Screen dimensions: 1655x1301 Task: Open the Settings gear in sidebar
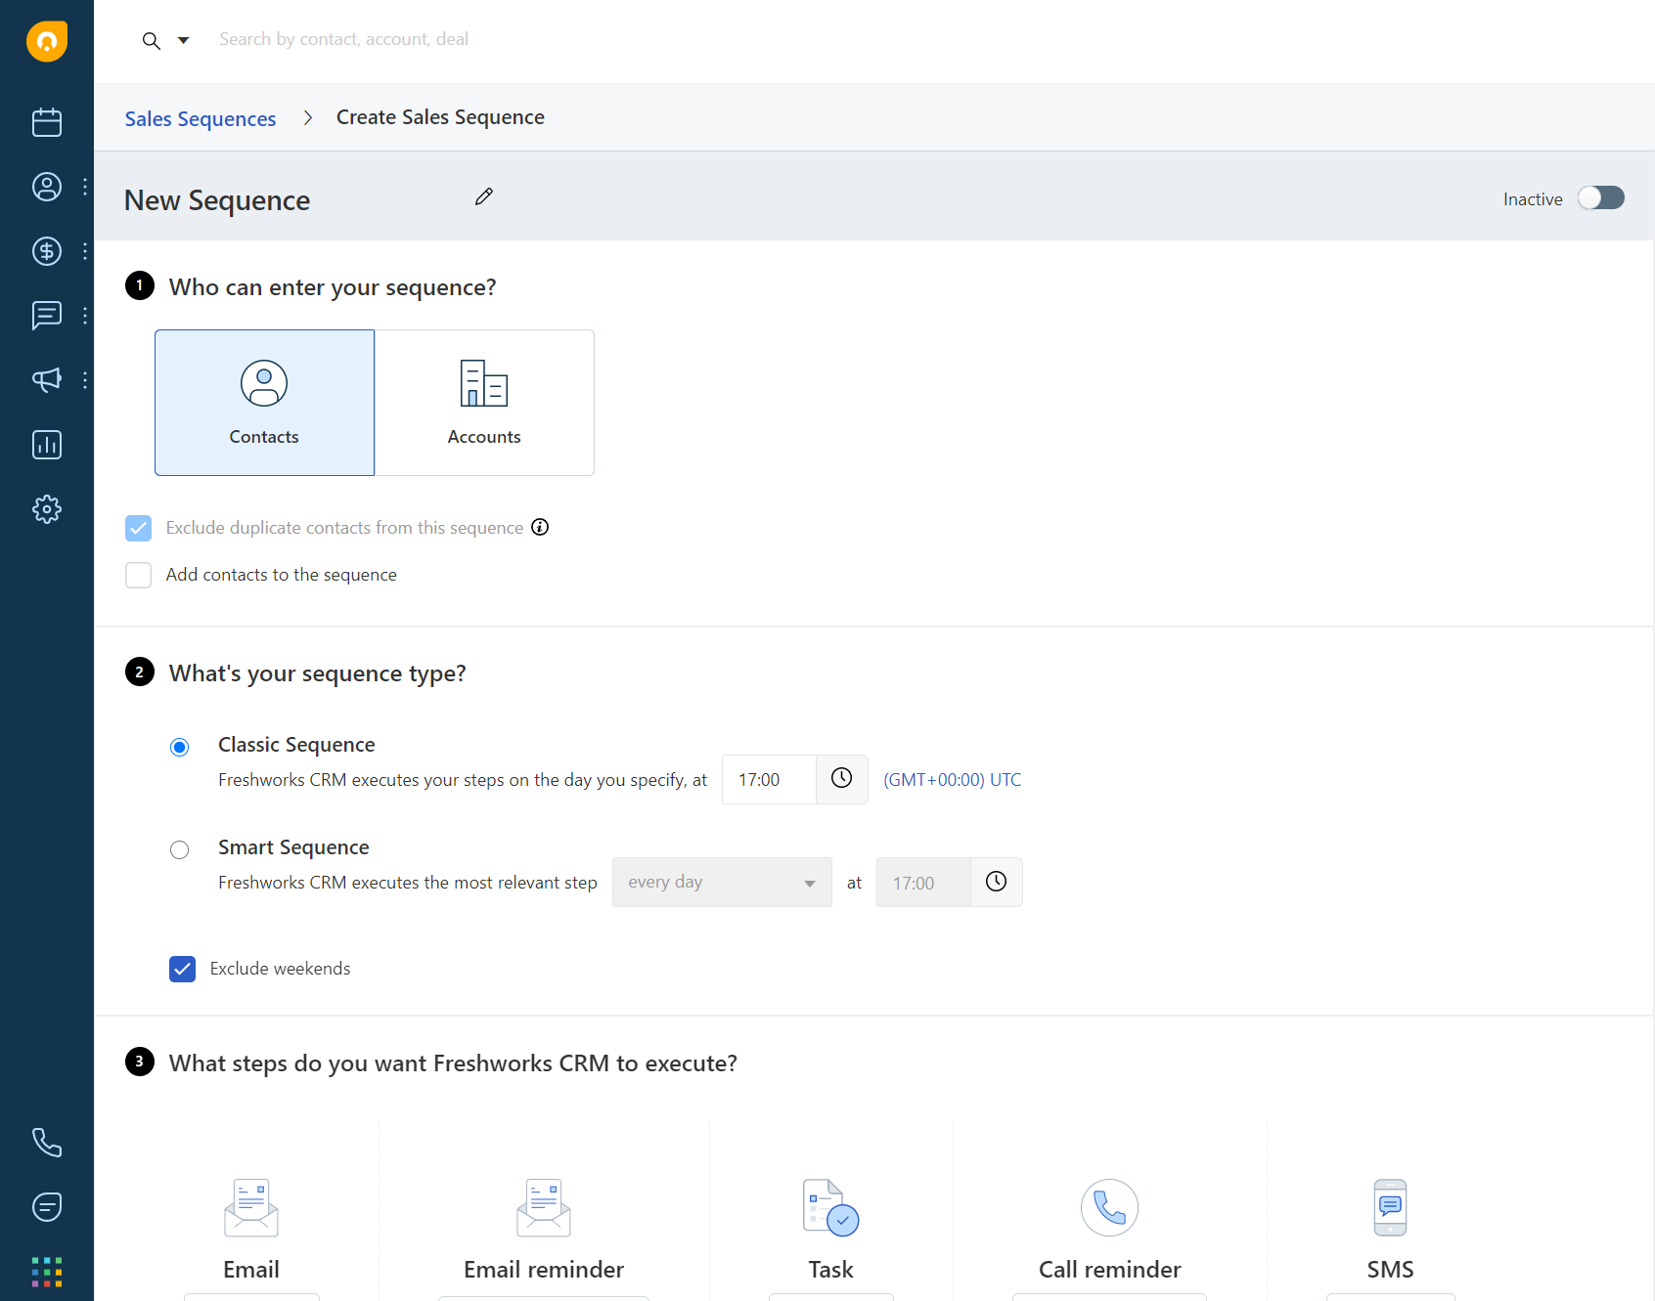(x=46, y=509)
